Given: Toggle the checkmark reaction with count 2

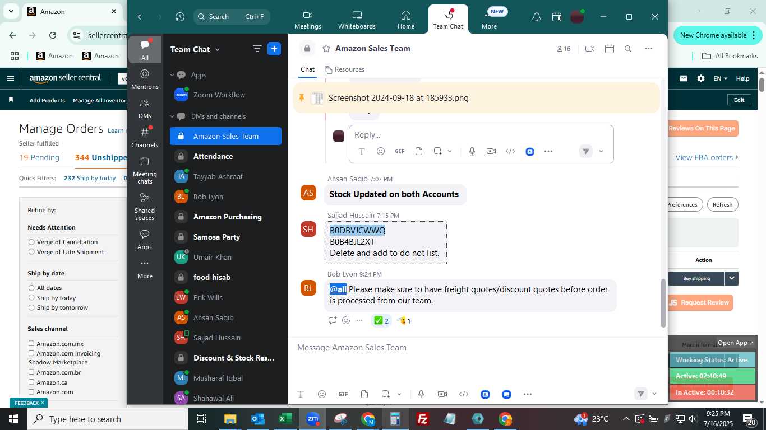Looking at the screenshot, I should [x=381, y=321].
